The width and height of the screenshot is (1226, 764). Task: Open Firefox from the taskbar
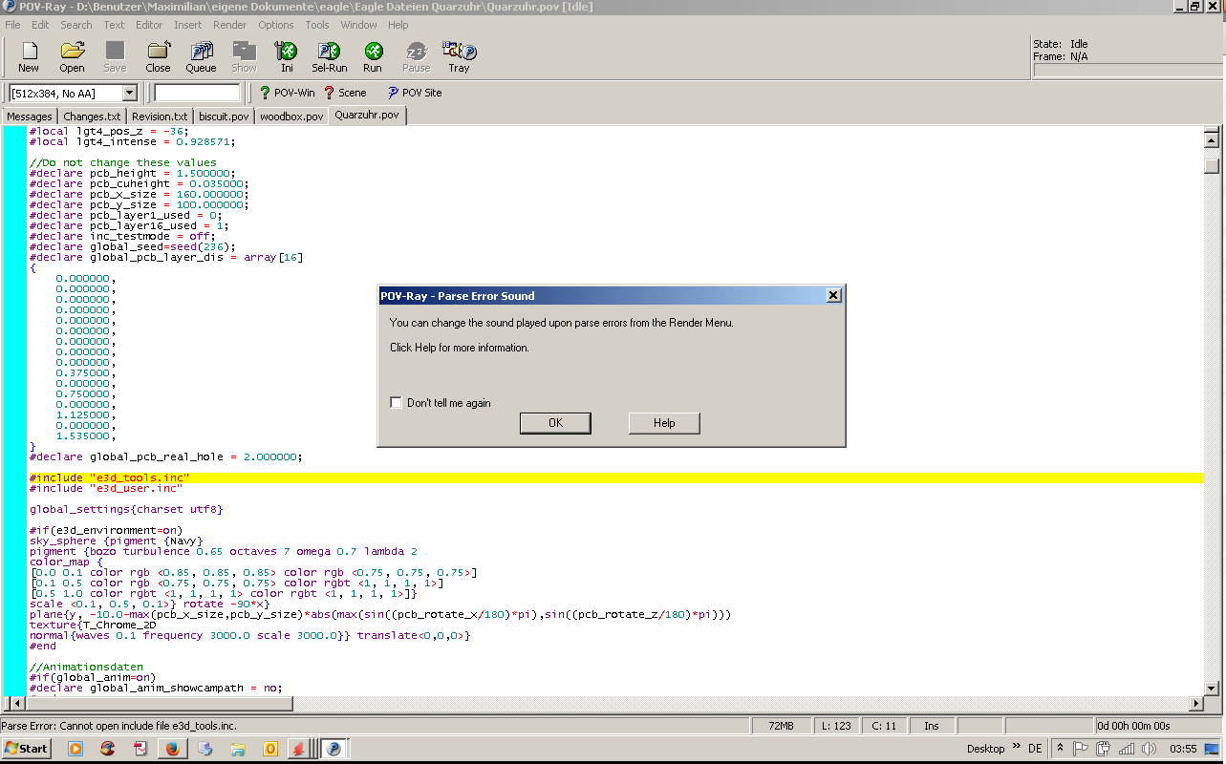pos(172,749)
